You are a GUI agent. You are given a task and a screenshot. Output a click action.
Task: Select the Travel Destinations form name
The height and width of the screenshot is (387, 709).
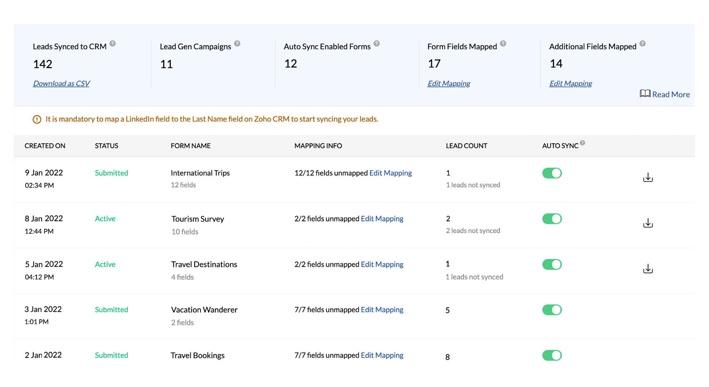204,264
